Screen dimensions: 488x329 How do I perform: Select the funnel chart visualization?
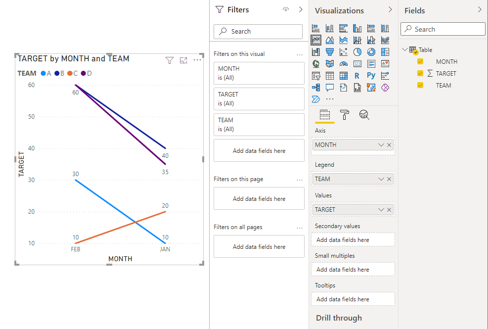pos(330,52)
